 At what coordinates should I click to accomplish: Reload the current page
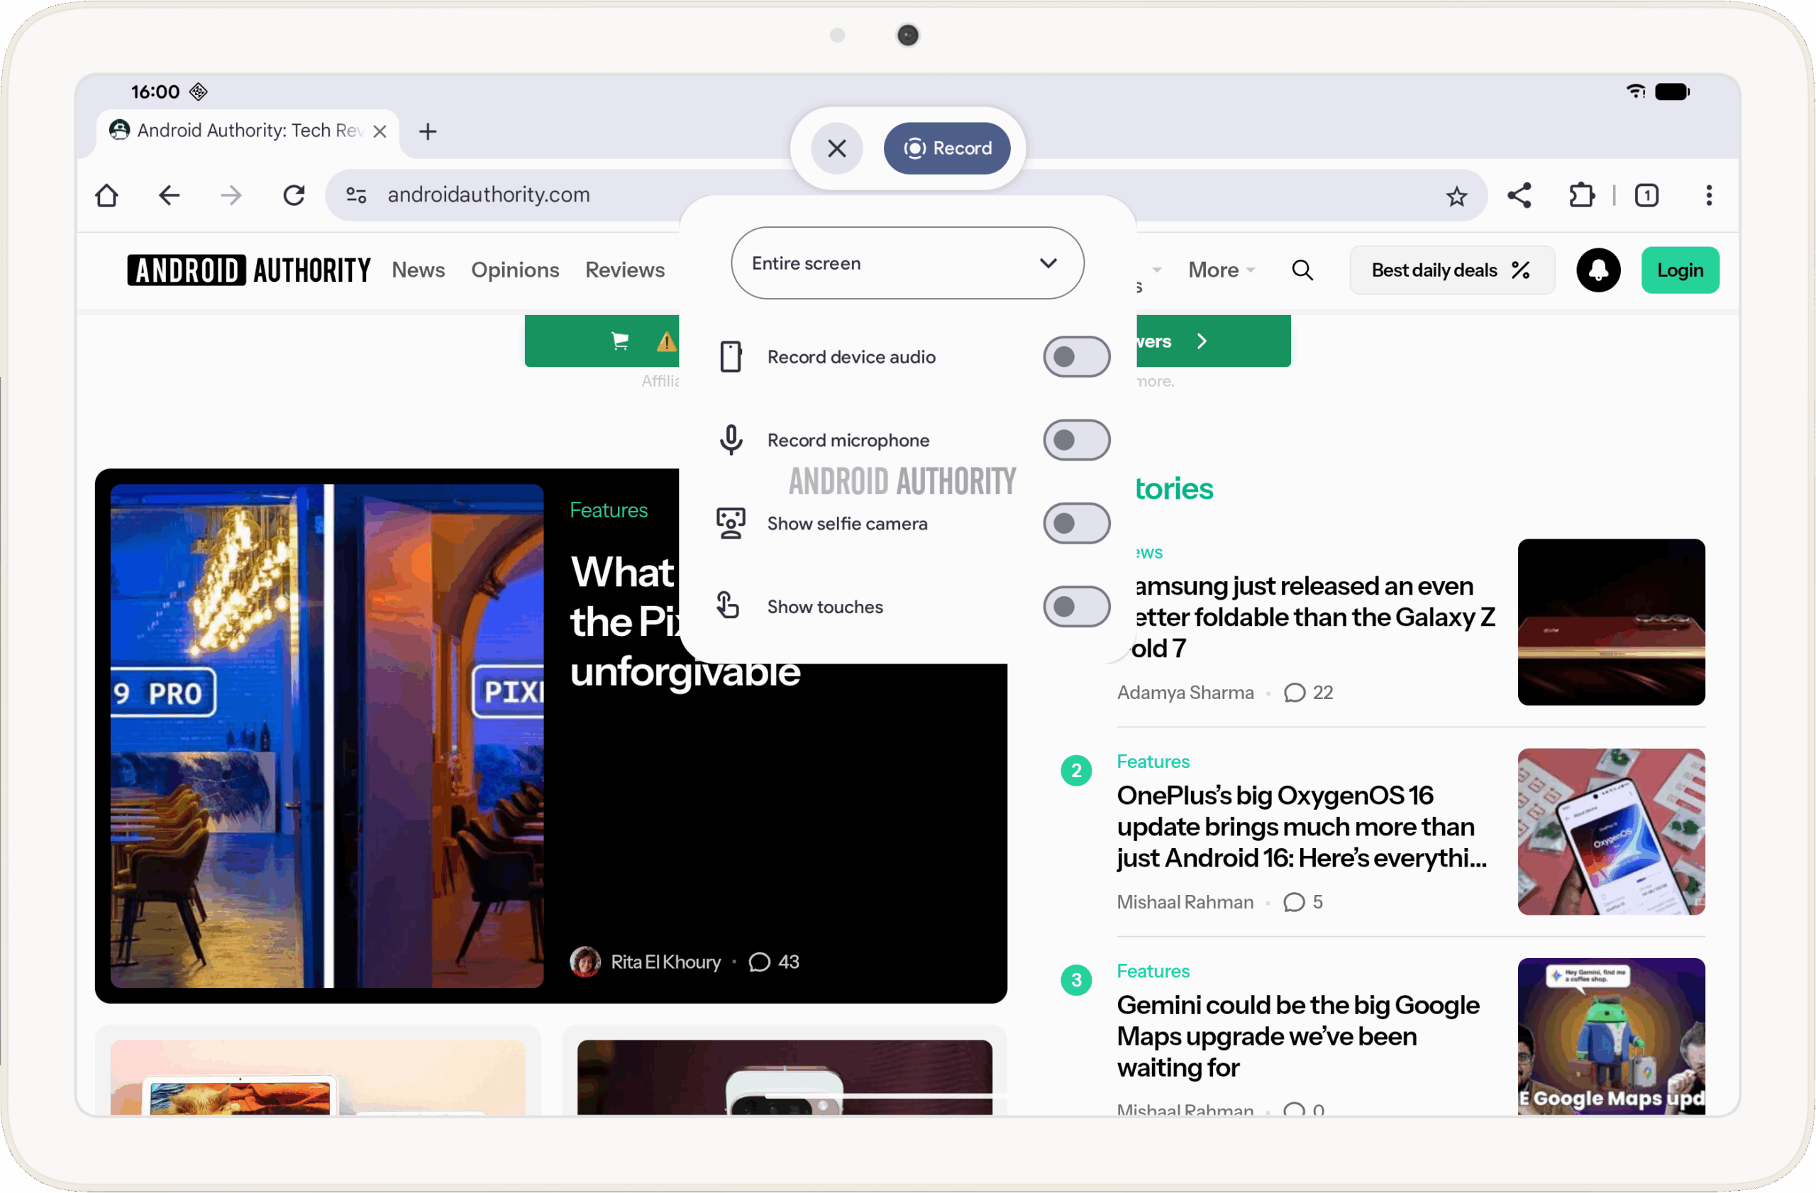pos(294,195)
